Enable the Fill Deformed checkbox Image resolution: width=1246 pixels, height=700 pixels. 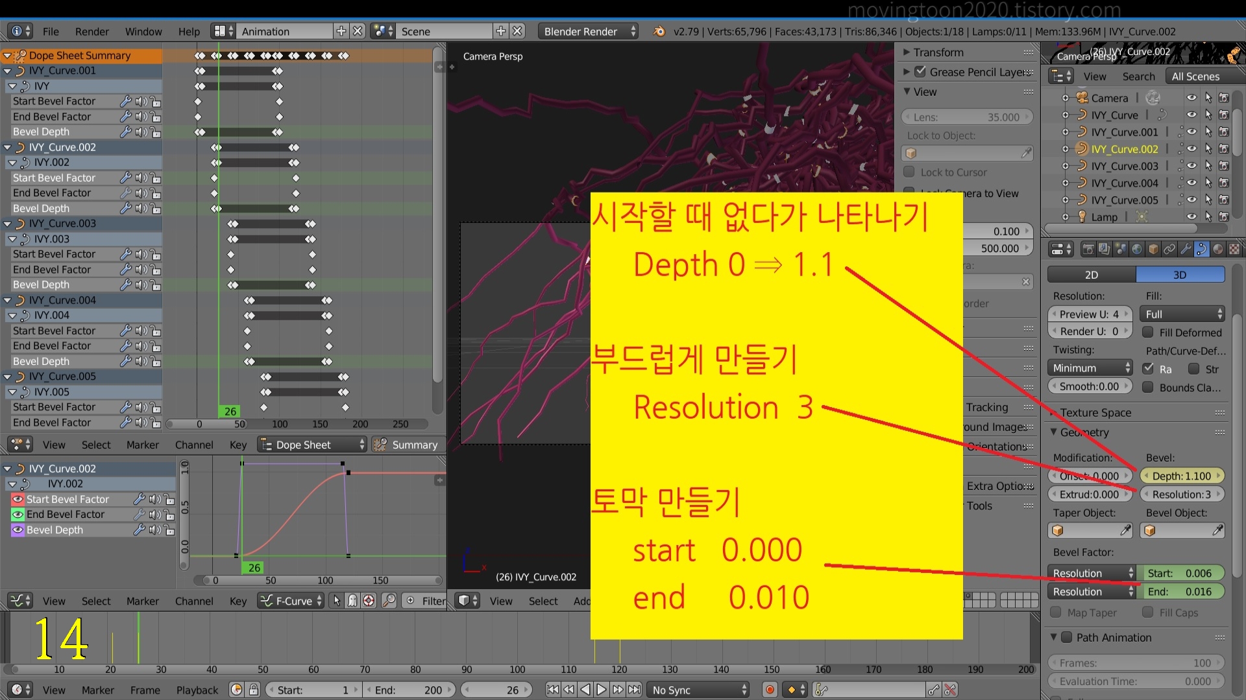point(1148,332)
